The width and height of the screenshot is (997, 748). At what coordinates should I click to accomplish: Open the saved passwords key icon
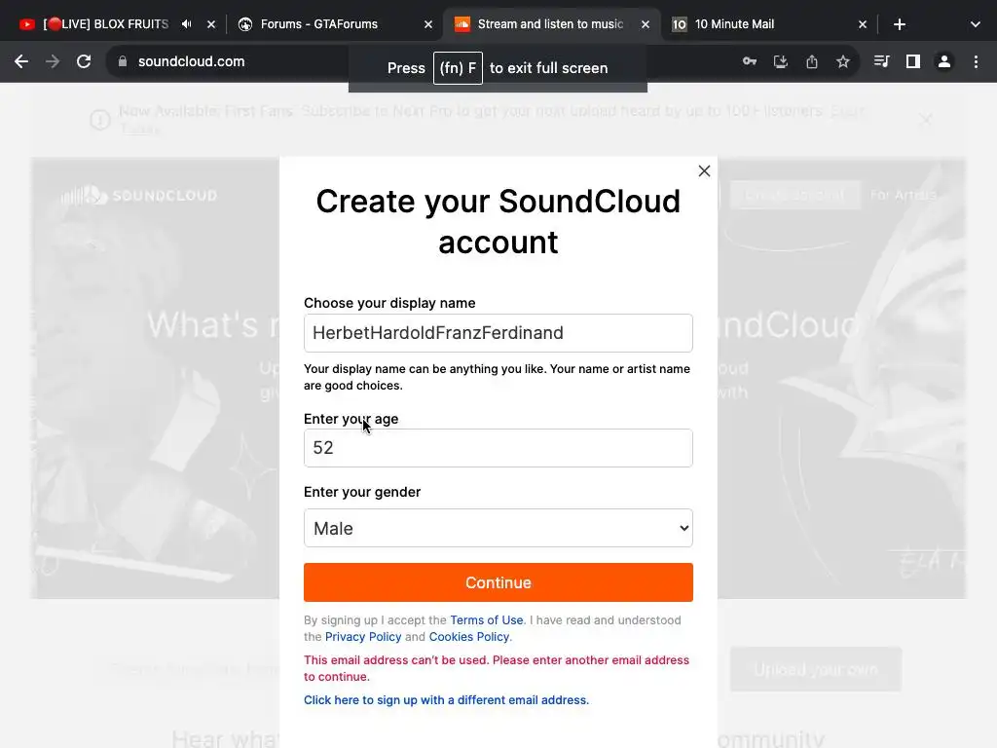pos(750,61)
